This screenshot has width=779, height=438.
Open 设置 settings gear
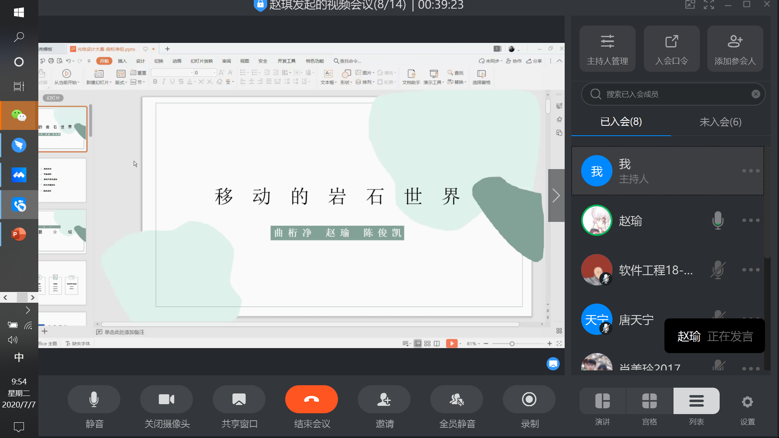(x=747, y=402)
